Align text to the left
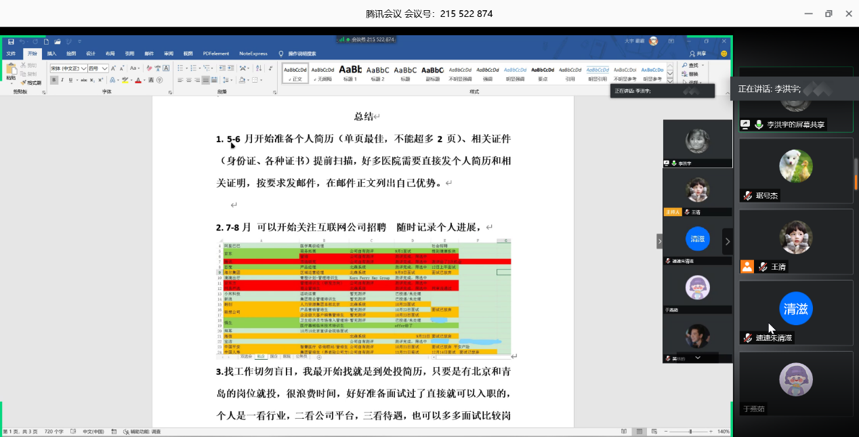This screenshot has height=437, width=859. tap(180, 80)
